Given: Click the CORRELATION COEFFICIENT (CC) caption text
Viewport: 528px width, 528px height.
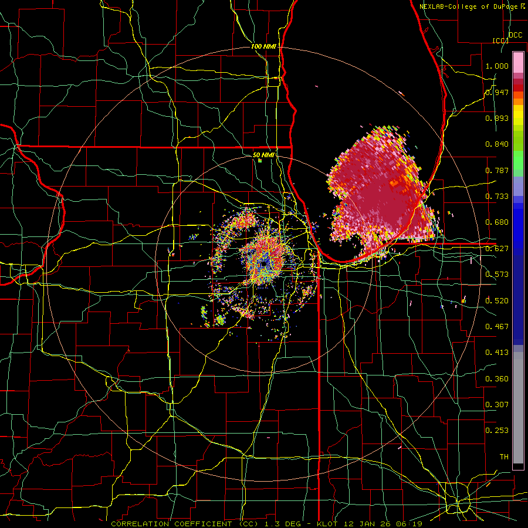Looking at the screenshot, I should (185, 524).
